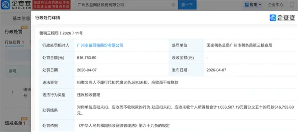The height and width of the screenshot is (132, 298).
Task: Open the 广州多益网络股份有限公司 company link
Action: click(x=100, y=45)
